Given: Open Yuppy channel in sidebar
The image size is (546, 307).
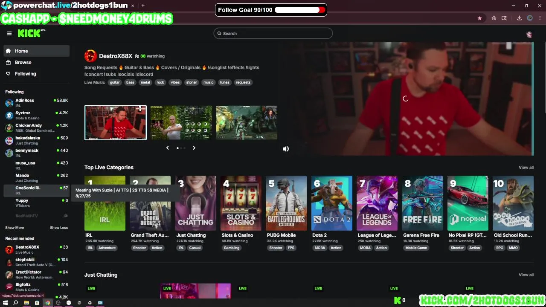Looking at the screenshot, I should point(36,203).
